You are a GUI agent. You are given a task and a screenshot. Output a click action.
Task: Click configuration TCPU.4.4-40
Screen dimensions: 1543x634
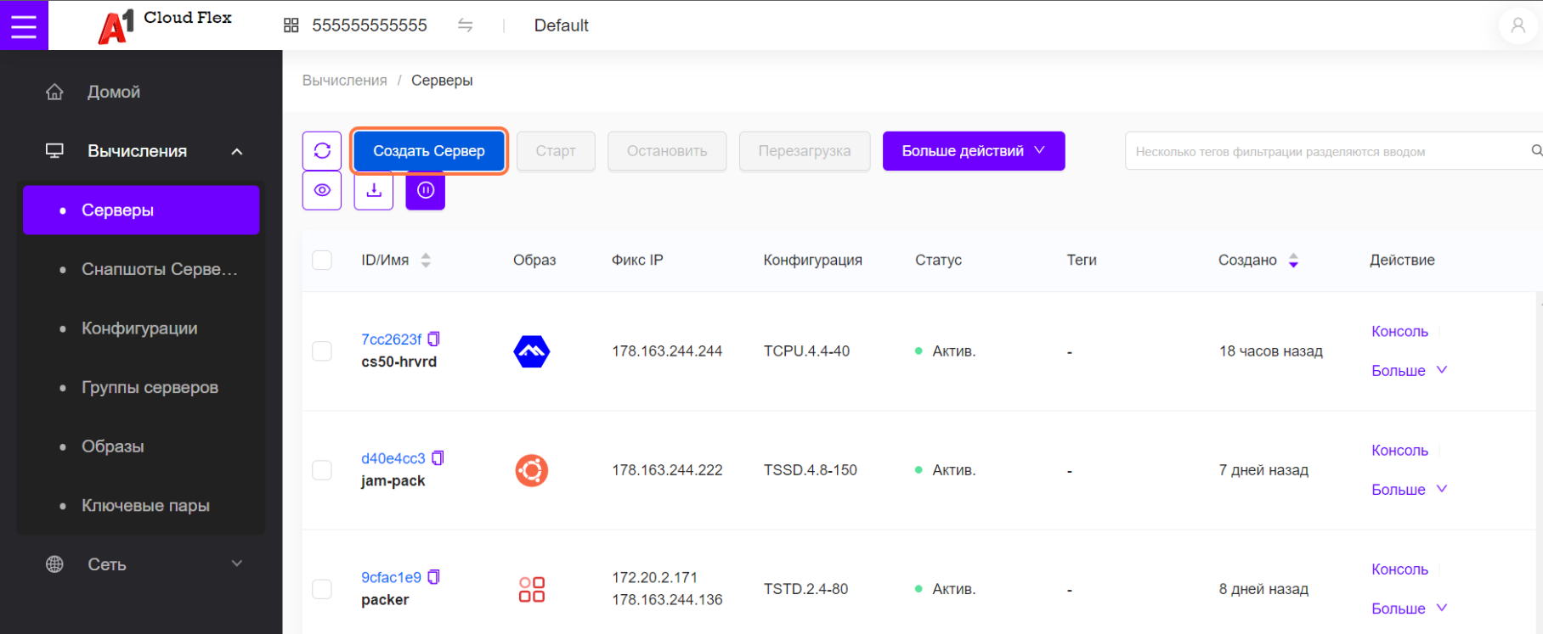[x=806, y=351]
